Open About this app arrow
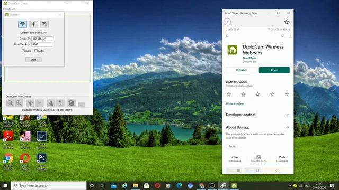The width and height of the screenshot is (339, 190). (287, 127)
